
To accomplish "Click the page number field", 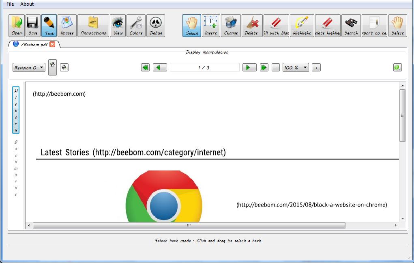I will [x=204, y=67].
